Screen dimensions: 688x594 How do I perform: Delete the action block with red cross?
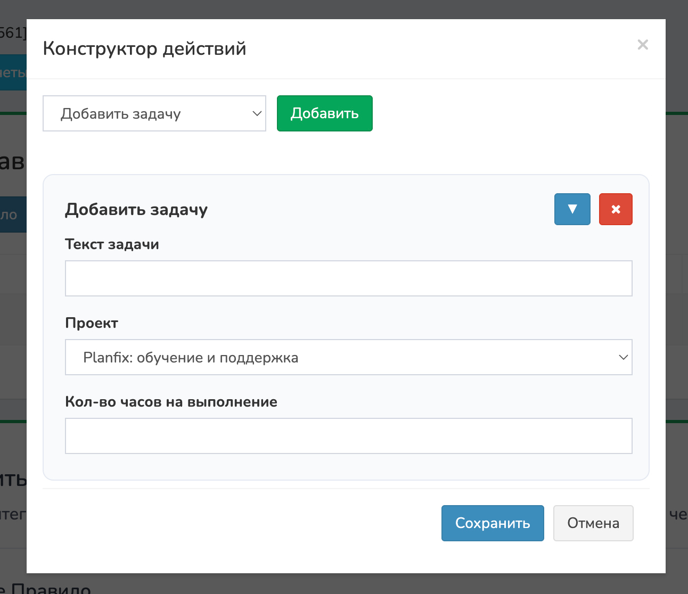click(x=616, y=209)
